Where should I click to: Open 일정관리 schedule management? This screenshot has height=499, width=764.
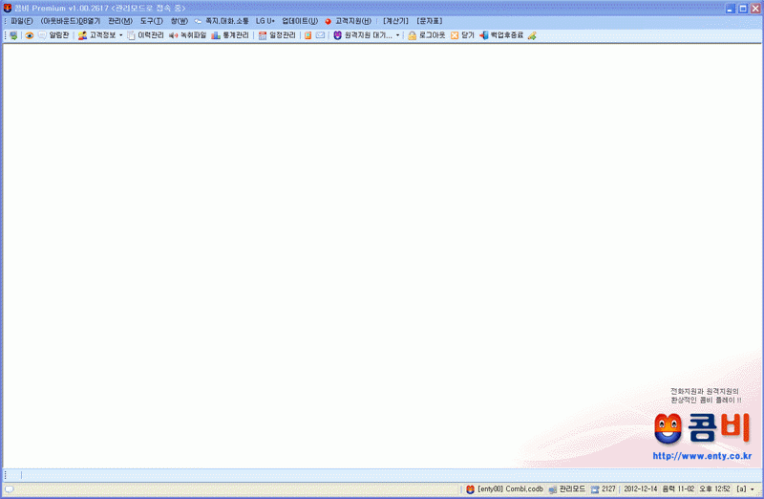pos(282,35)
